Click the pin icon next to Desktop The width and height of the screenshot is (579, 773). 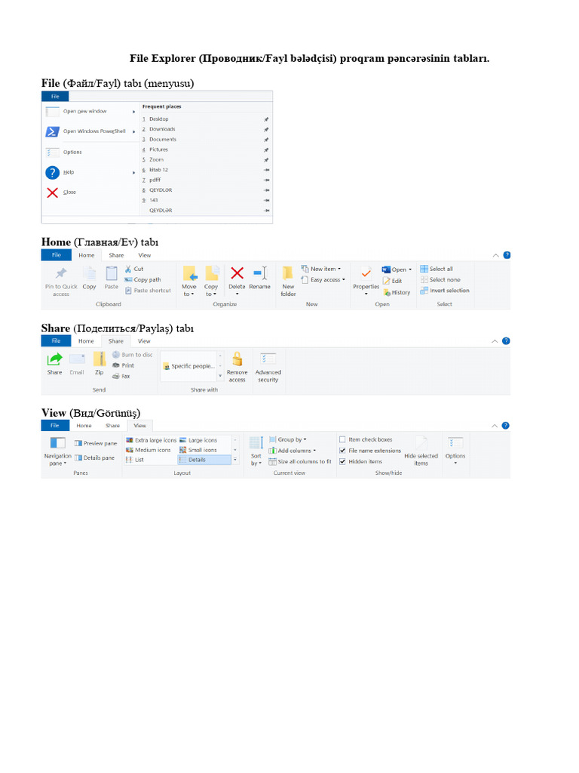pos(266,119)
